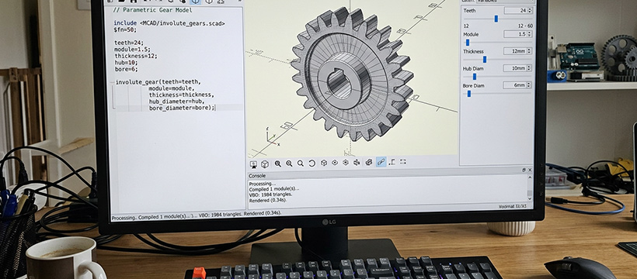Image resolution: width=637 pixels, height=279 pixels.
Task: Click the editor toolbar render icon beside highlighted one
Action: [x=209, y=2]
